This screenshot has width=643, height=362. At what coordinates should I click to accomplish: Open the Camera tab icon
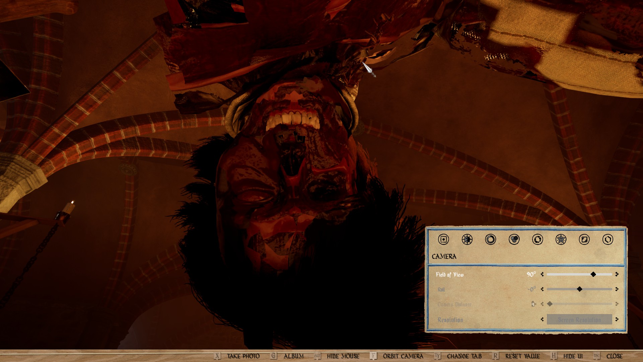(443, 239)
